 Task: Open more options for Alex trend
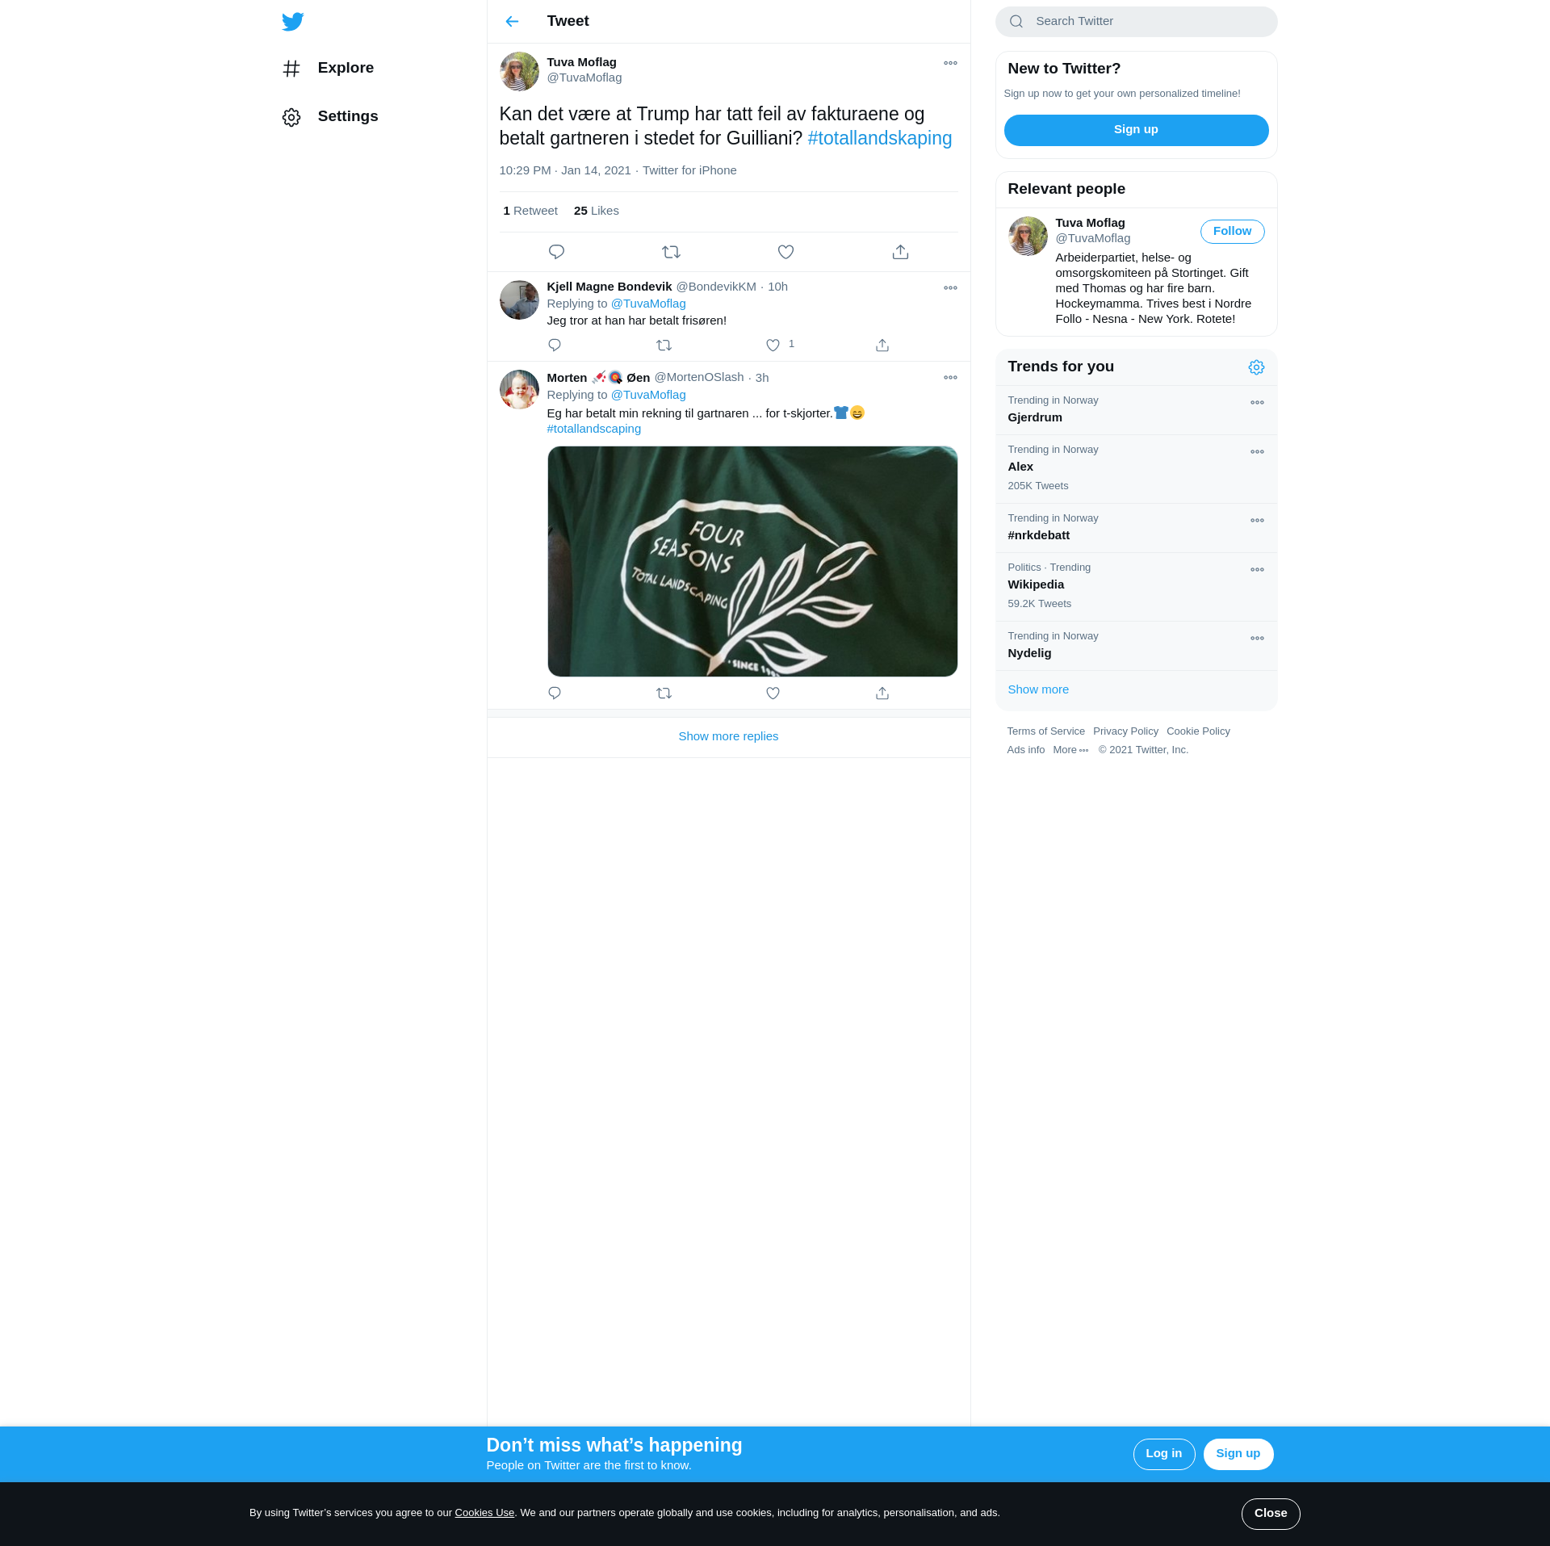tap(1257, 451)
